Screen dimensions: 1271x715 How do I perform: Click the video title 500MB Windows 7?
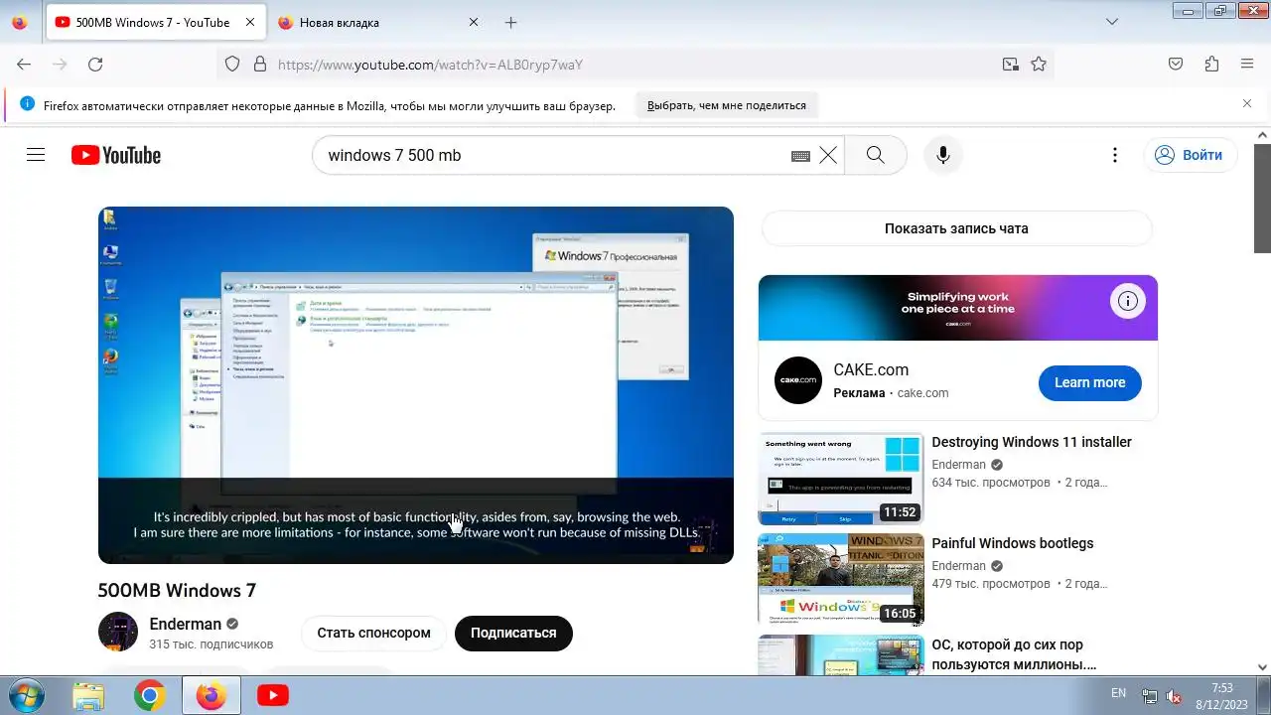(177, 590)
